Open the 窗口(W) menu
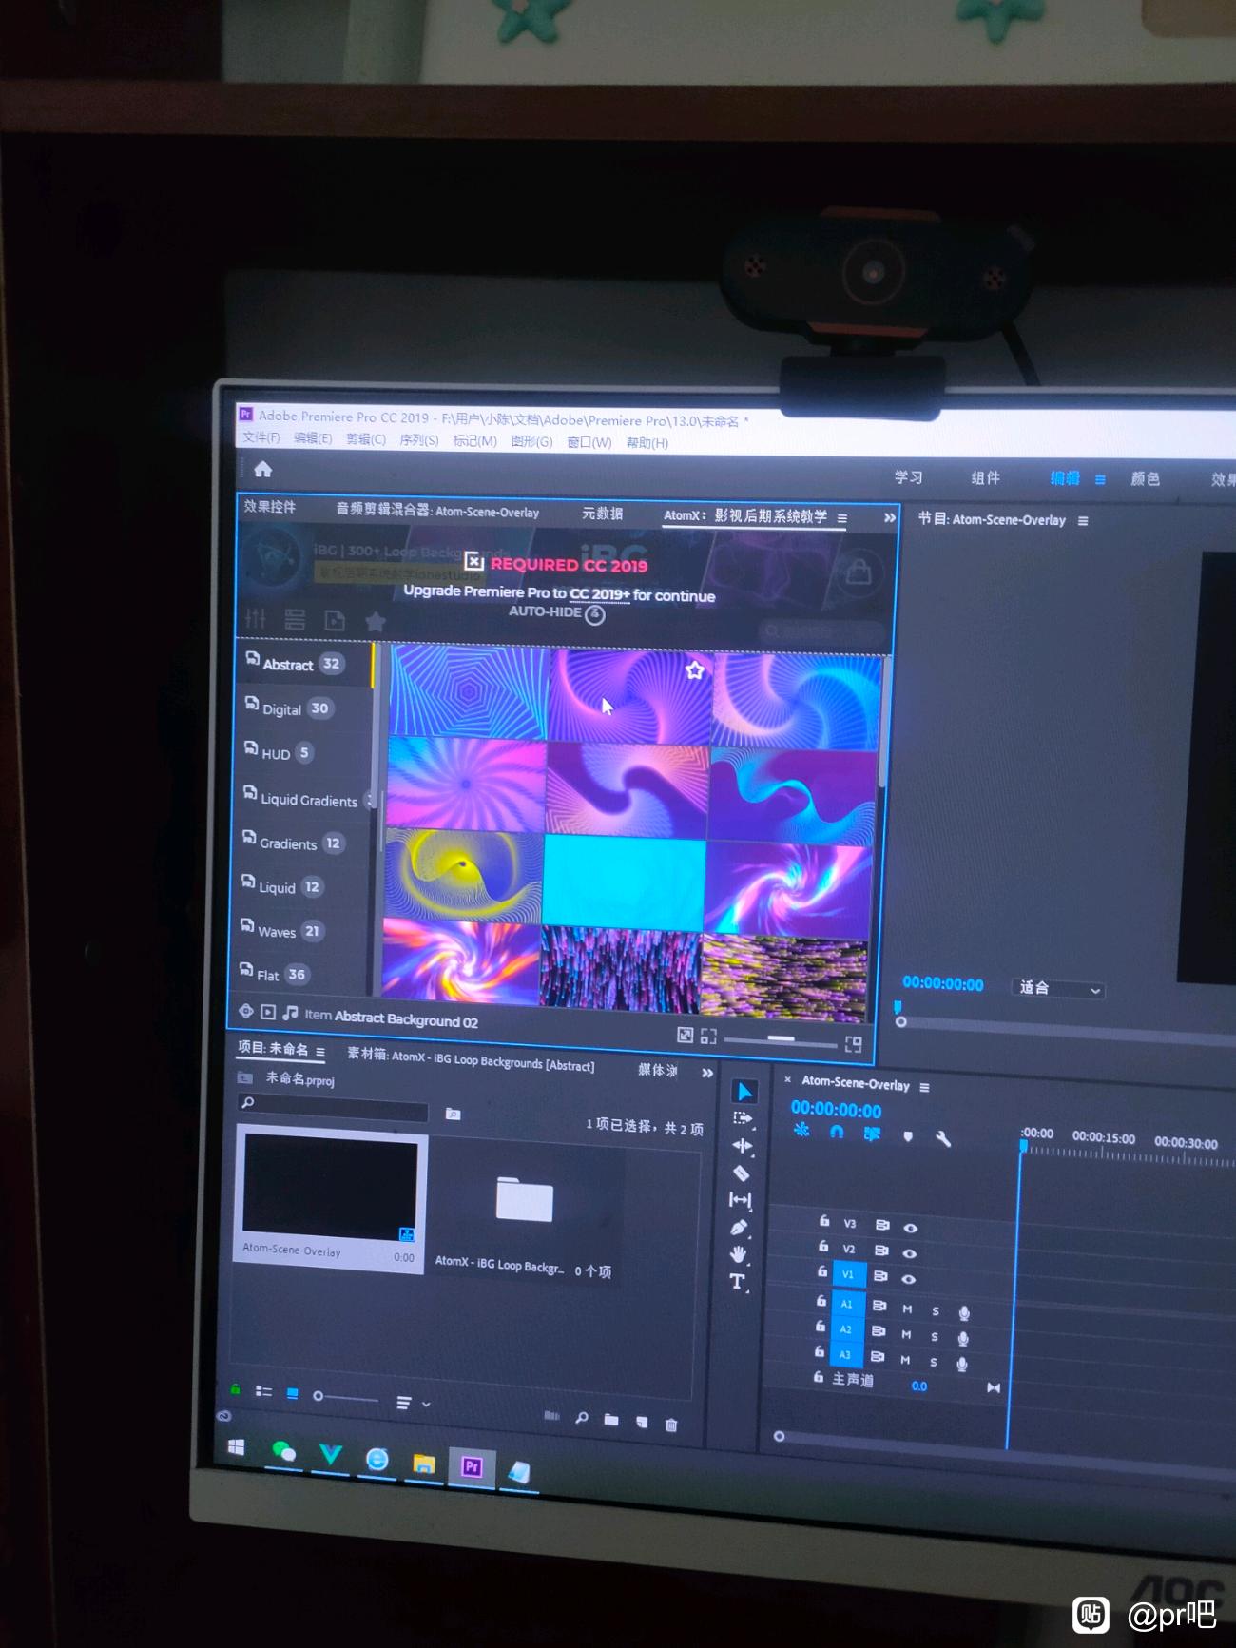Image resolution: width=1236 pixels, height=1648 pixels. (x=589, y=442)
